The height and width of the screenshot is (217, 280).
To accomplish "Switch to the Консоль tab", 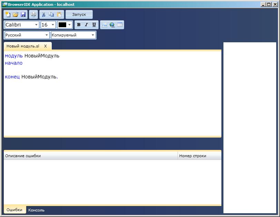I will click(36, 210).
